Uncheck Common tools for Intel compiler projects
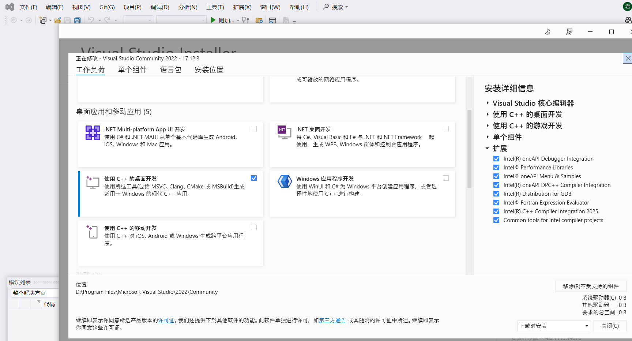Viewport: 632px width, 341px height. [496, 220]
